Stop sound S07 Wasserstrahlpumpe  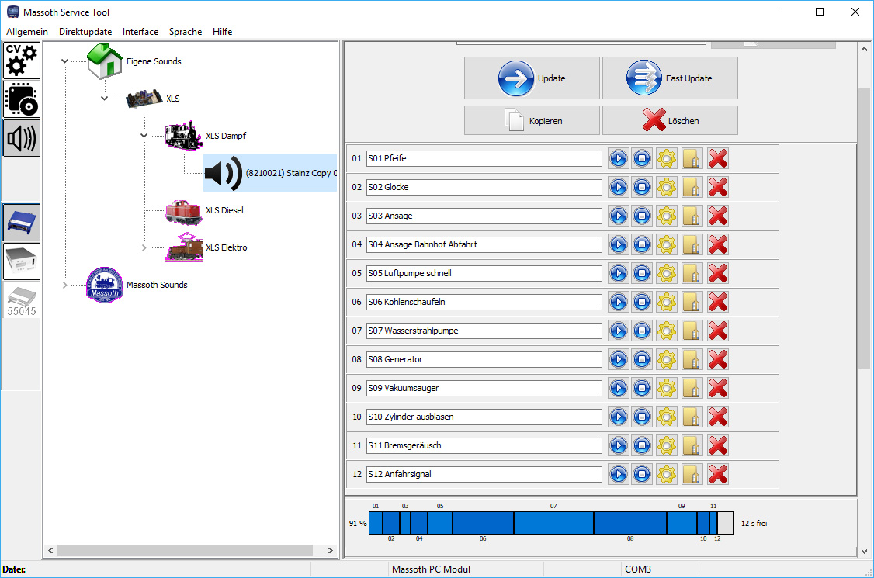click(x=642, y=331)
